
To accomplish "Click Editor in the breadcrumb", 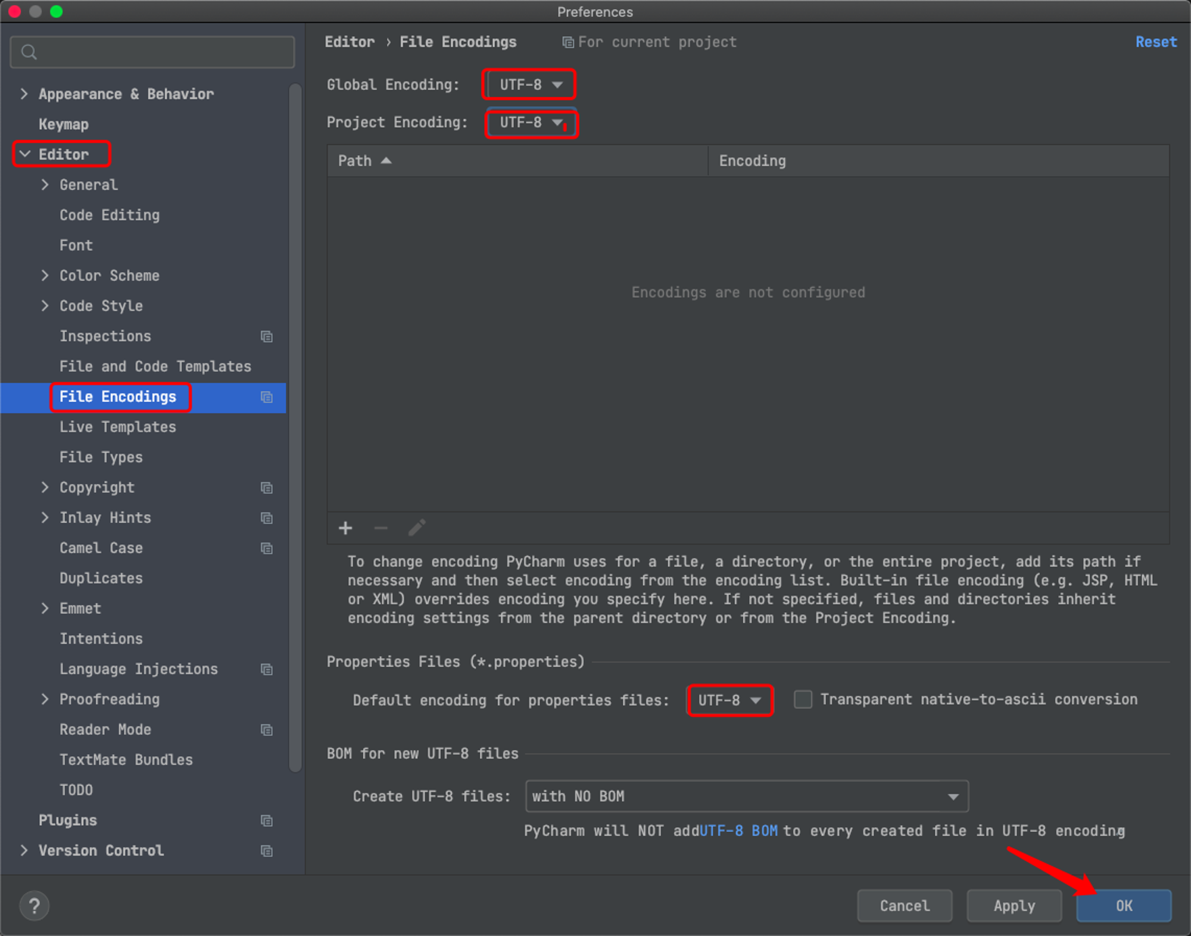I will tap(350, 42).
